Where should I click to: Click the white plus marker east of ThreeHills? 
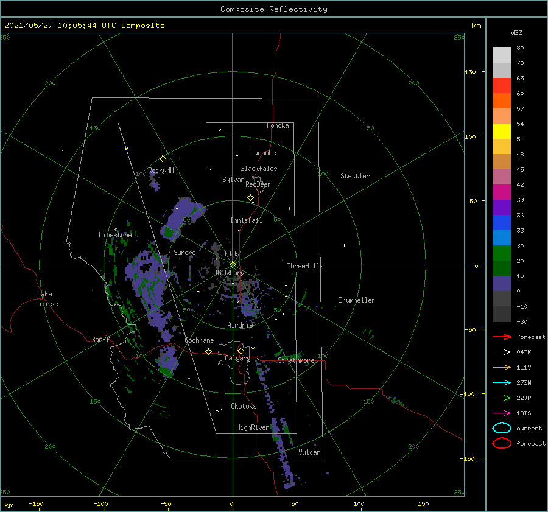(x=344, y=245)
